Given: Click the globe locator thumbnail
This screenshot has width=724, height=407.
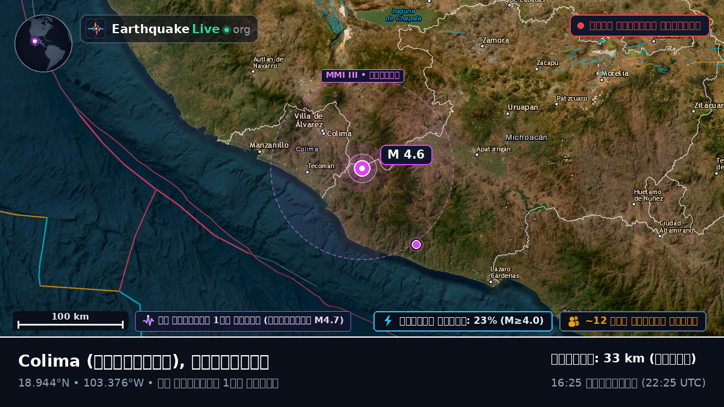Looking at the screenshot, I should tap(43, 43).
